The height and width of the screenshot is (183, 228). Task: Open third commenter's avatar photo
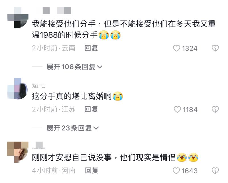click(18, 152)
